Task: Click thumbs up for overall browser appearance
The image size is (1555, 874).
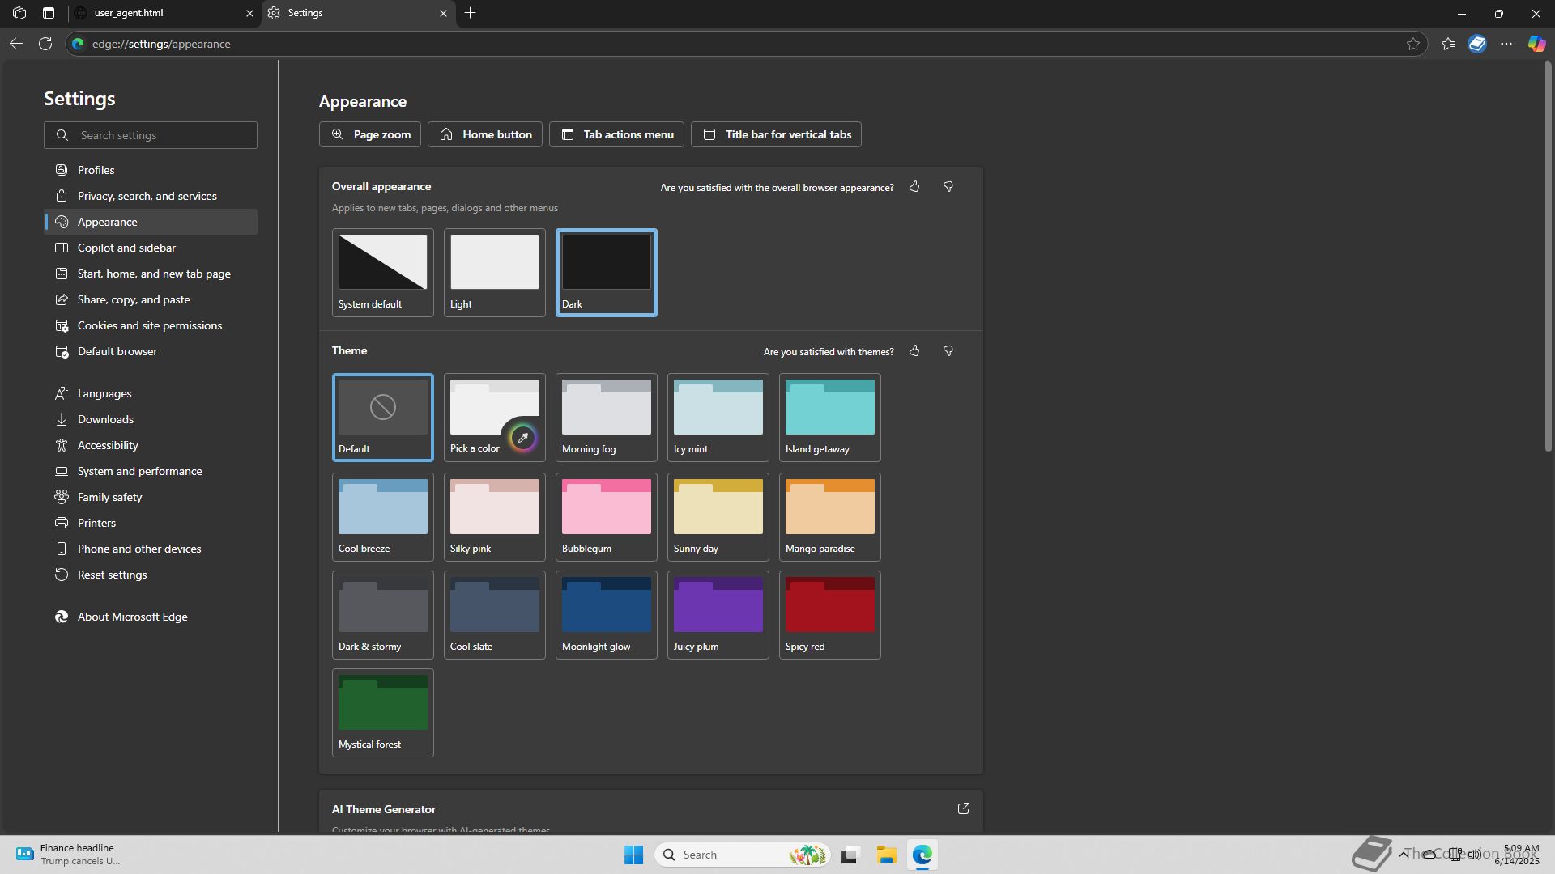Action: pyautogui.click(x=914, y=187)
